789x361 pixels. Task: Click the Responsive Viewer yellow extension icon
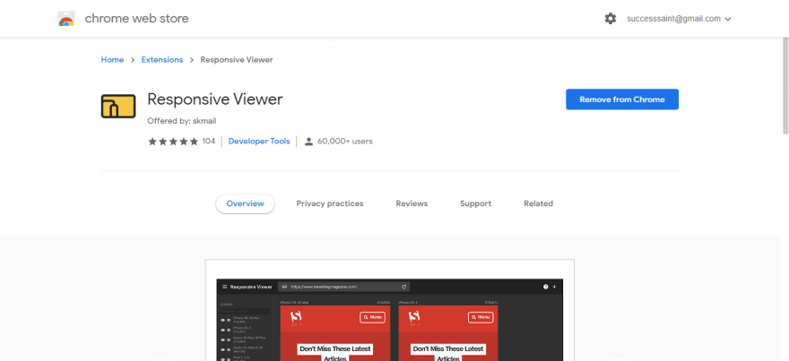tap(118, 106)
